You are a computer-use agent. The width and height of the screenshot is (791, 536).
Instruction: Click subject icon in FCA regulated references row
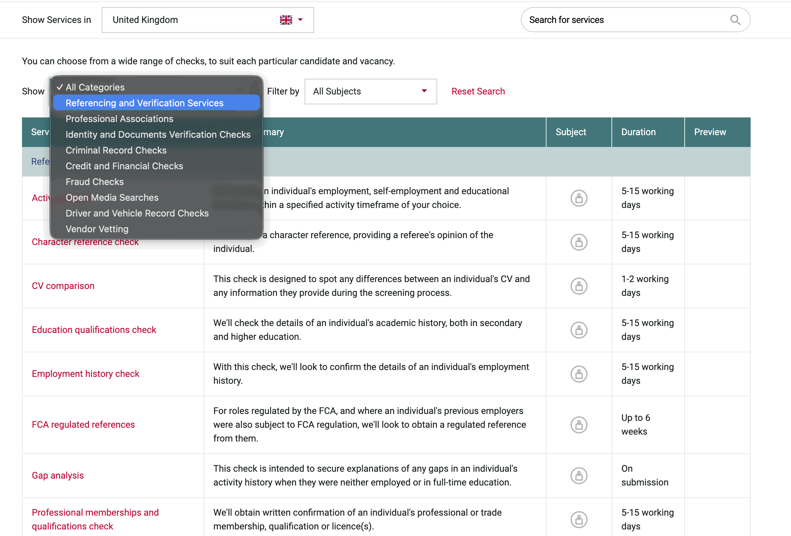click(579, 425)
